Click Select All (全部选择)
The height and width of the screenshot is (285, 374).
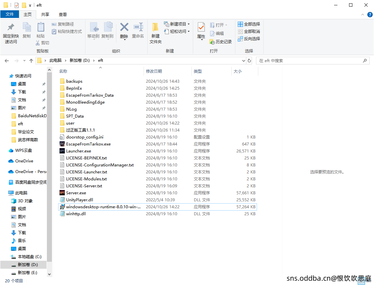[249, 24]
